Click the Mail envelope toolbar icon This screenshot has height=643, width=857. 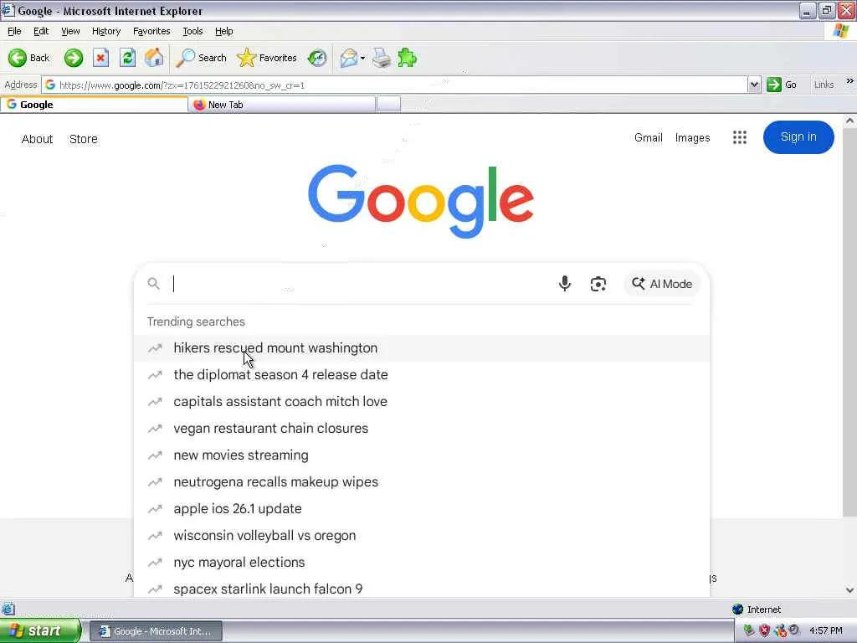tap(348, 58)
